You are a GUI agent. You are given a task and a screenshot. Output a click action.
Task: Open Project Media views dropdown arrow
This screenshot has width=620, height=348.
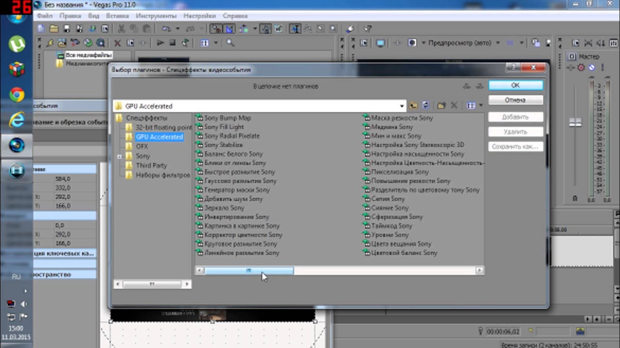tap(216, 43)
